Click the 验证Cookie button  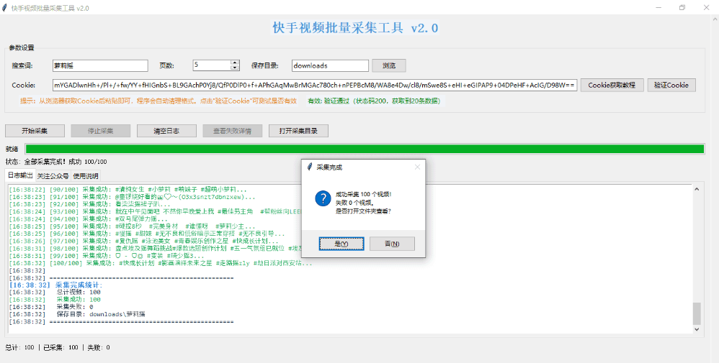tap(671, 85)
